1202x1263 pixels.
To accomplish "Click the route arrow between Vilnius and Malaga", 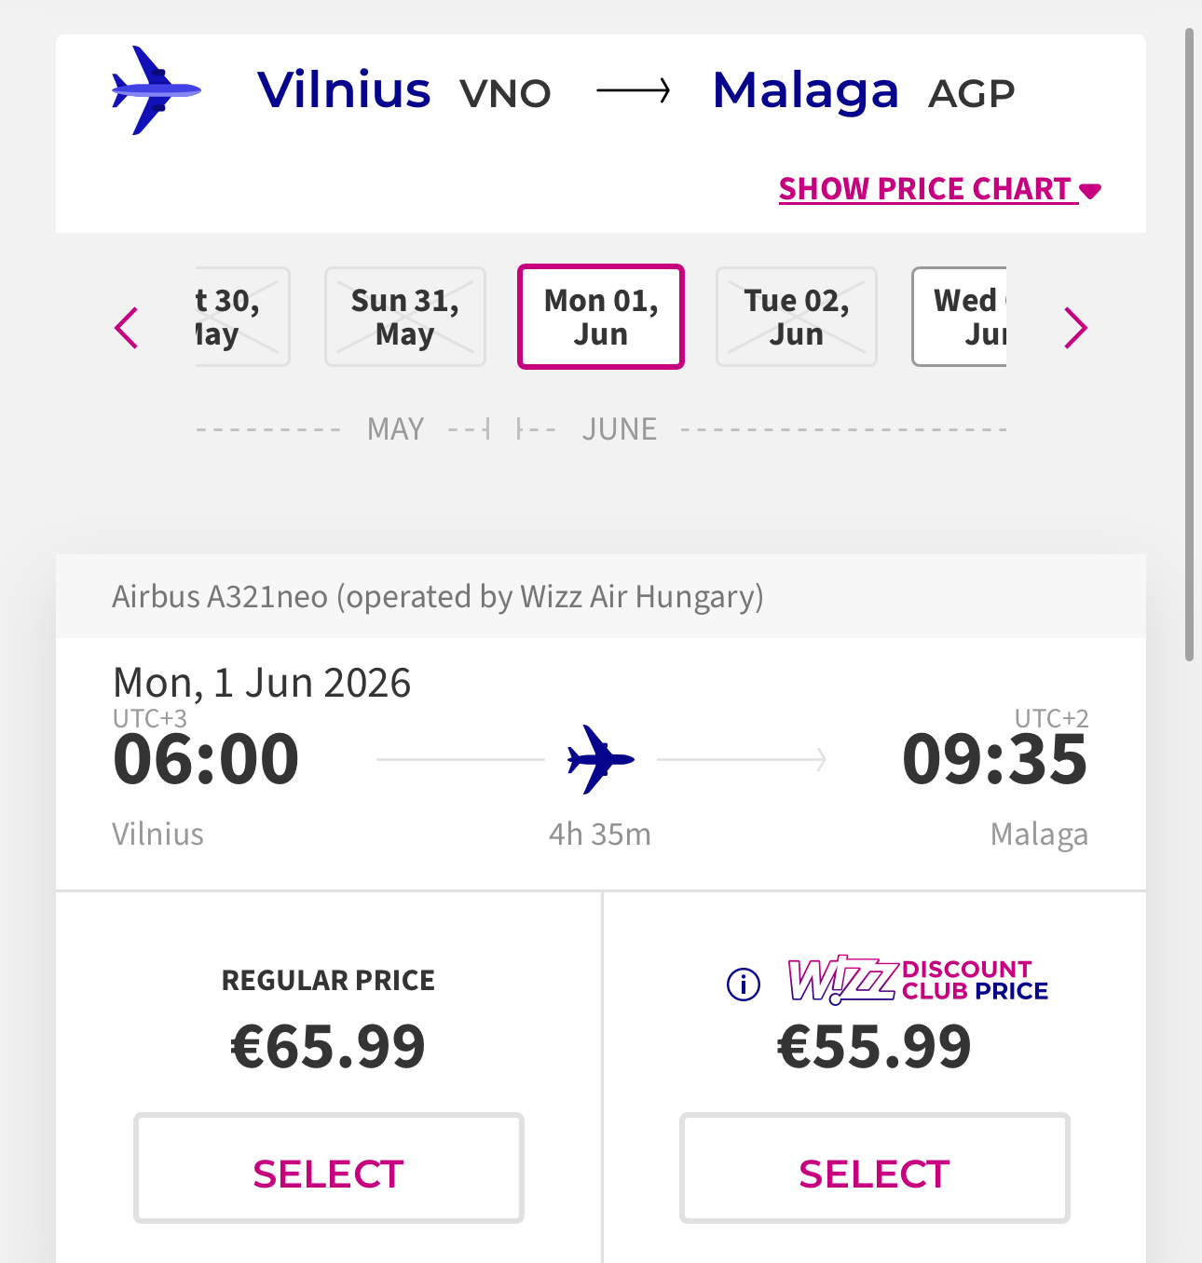I will [x=633, y=90].
